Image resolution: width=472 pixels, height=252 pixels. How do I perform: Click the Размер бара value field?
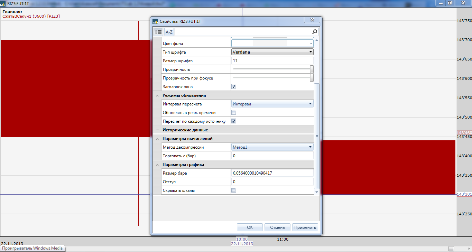coord(272,173)
